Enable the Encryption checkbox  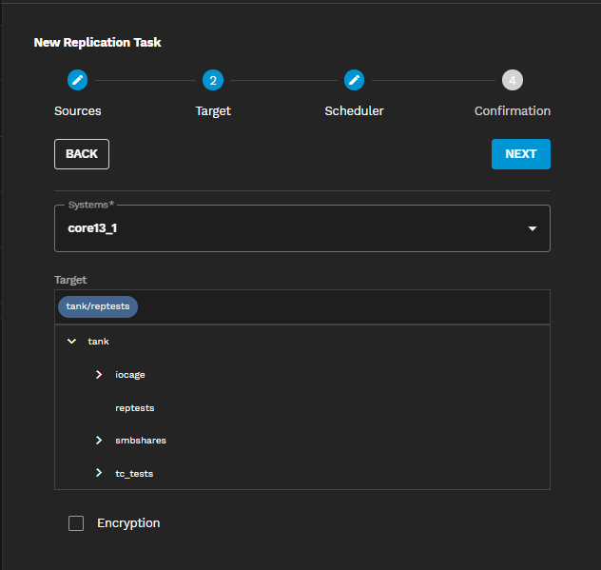pyautogui.click(x=76, y=523)
